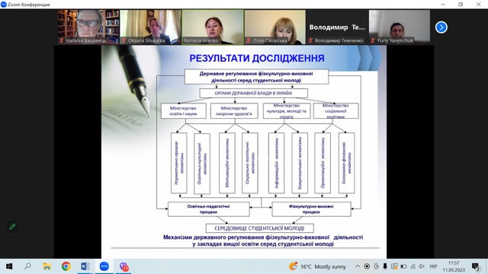Select Yuriy Yaremchuk video thumbnail

[x=400, y=27]
